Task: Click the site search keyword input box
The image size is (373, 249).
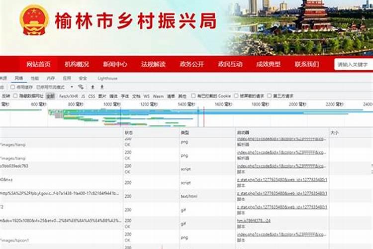Action: click(x=354, y=64)
